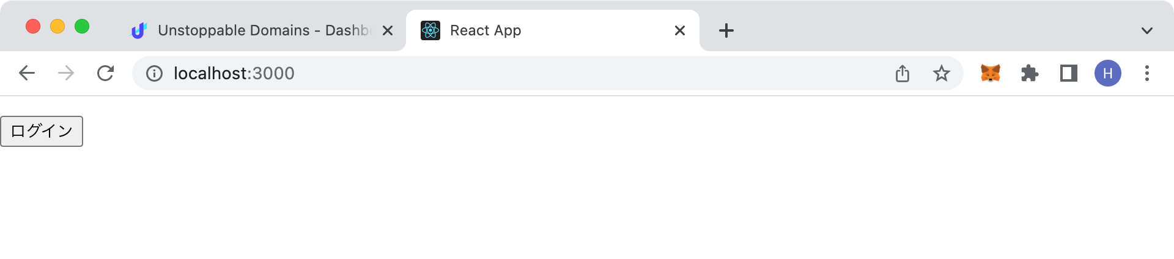
Task: Click the ログイン login button
Action: pos(42,131)
